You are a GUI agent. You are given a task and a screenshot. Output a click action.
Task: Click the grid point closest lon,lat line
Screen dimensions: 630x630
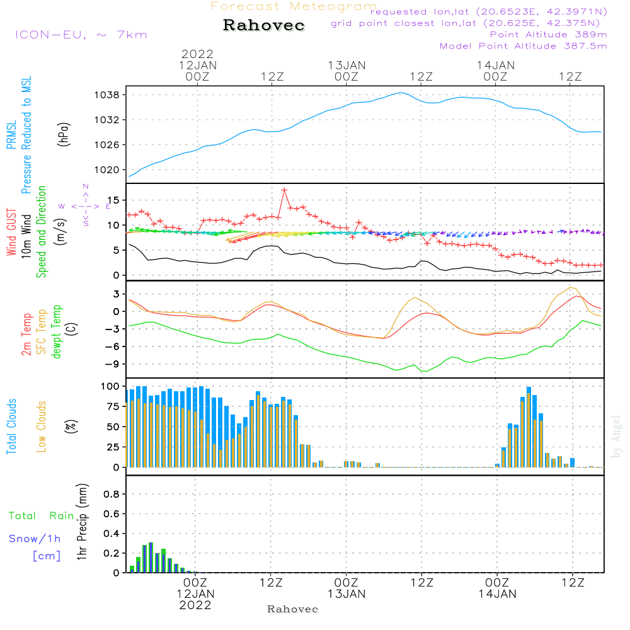click(466, 23)
